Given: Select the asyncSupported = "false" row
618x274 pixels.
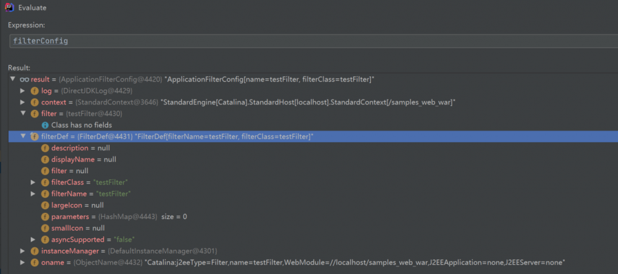Looking at the screenshot, I should [x=93, y=239].
